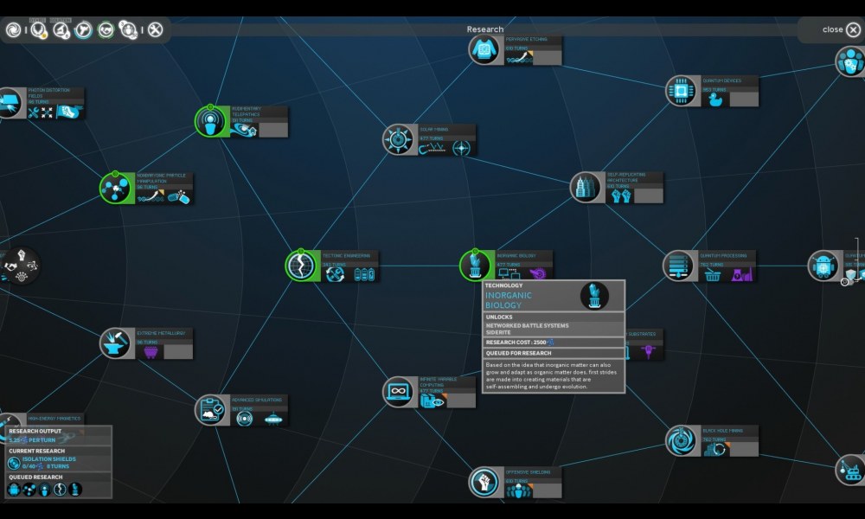Click the flag unlock in Photon Distortion Fields
This screenshot has height=519, width=865.
68,112
